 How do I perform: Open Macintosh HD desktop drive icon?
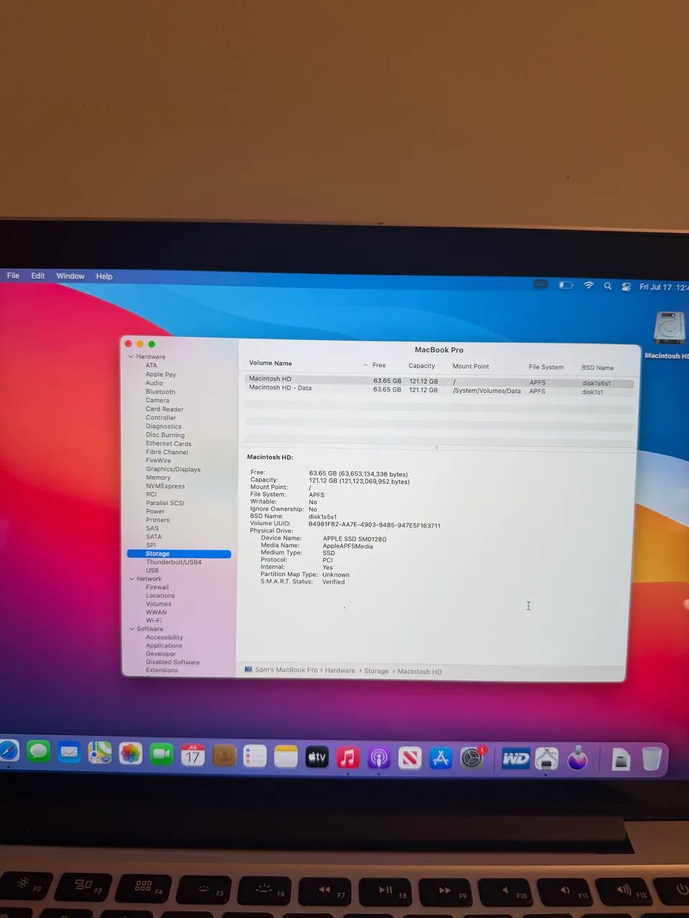coord(670,329)
